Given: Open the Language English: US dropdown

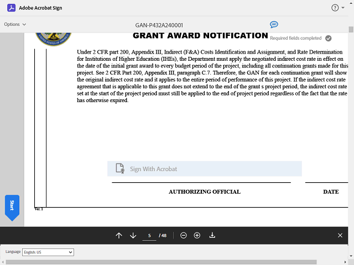Looking at the screenshot, I should [x=48, y=252].
